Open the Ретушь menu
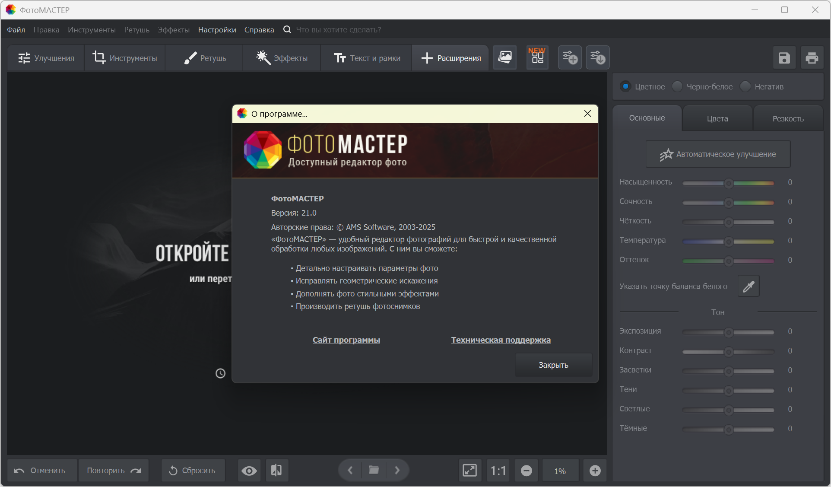 (x=136, y=30)
